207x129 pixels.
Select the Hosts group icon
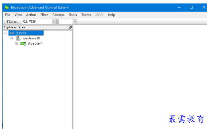click(x=12, y=33)
